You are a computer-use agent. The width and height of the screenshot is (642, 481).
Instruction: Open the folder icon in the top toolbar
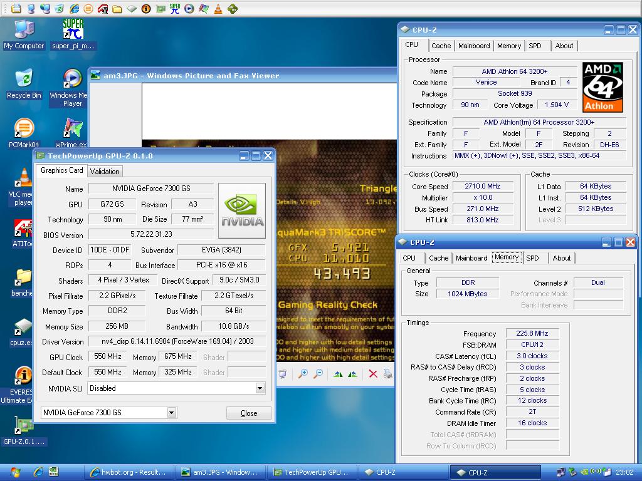(117, 9)
